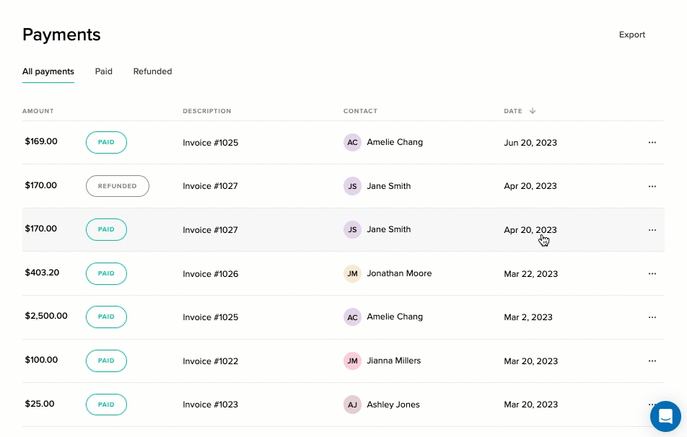Image resolution: width=687 pixels, height=437 pixels.
Task: Click the Mar 22, 2023 date
Action: 530,274
